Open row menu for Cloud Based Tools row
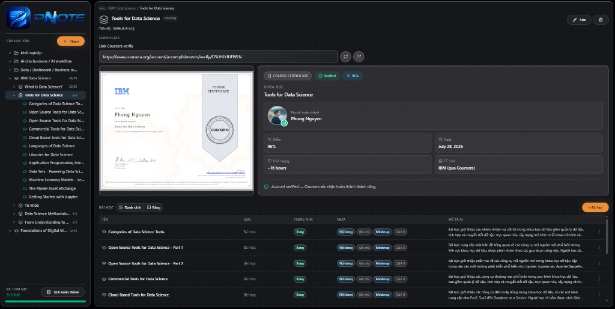Viewport: 615px width, 309px height. coord(599,295)
